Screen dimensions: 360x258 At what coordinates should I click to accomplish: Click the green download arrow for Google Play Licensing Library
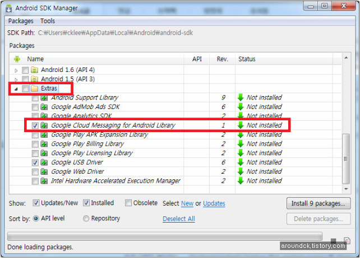pos(241,153)
